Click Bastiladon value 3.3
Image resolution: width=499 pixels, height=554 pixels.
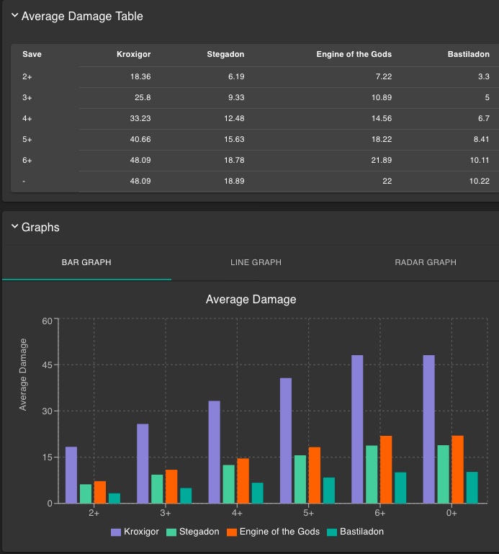click(484, 76)
